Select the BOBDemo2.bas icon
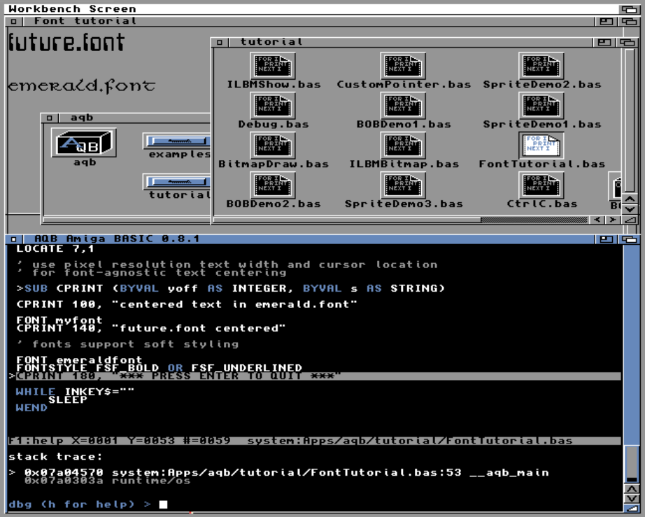 click(x=272, y=185)
